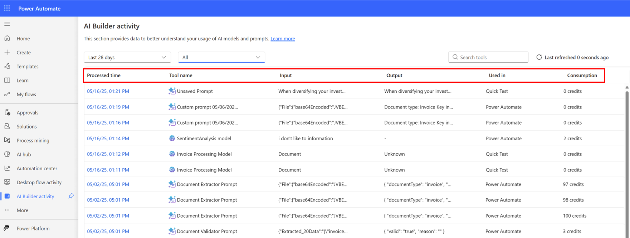
Task: Click the Document Validator Prompt tool name
Action: pos(207,232)
